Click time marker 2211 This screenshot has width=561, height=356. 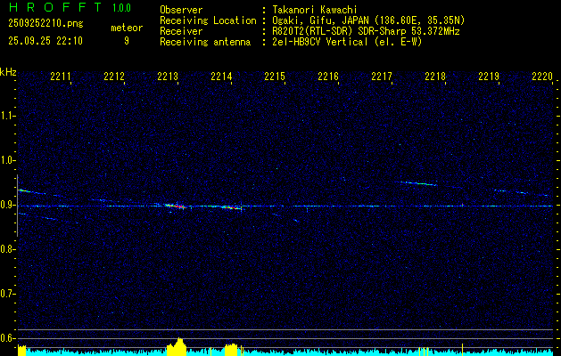[x=61, y=77]
